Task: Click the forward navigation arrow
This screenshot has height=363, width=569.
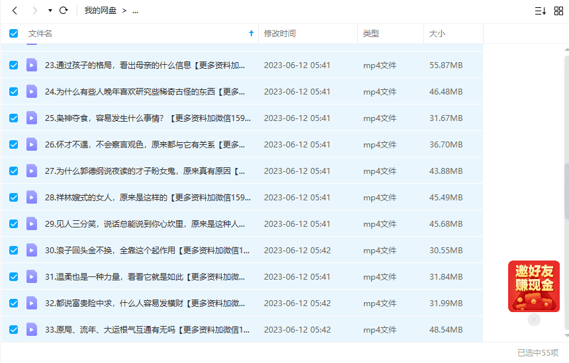Action: (34, 11)
